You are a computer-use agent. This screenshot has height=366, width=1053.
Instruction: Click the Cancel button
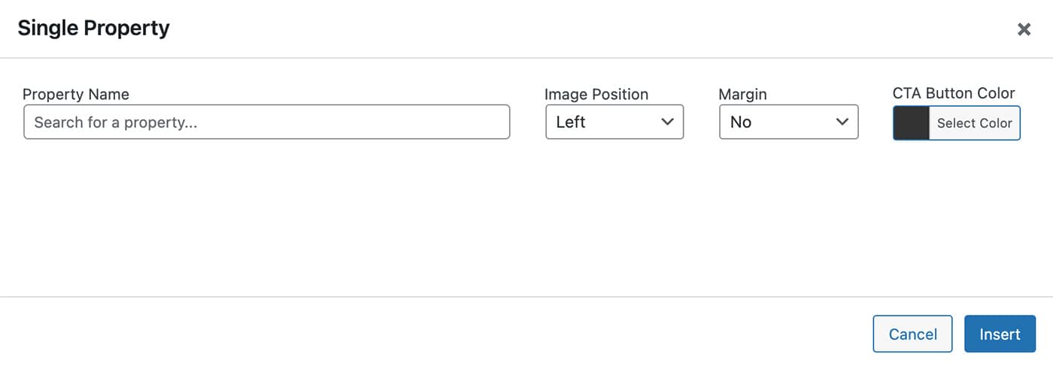coord(912,334)
